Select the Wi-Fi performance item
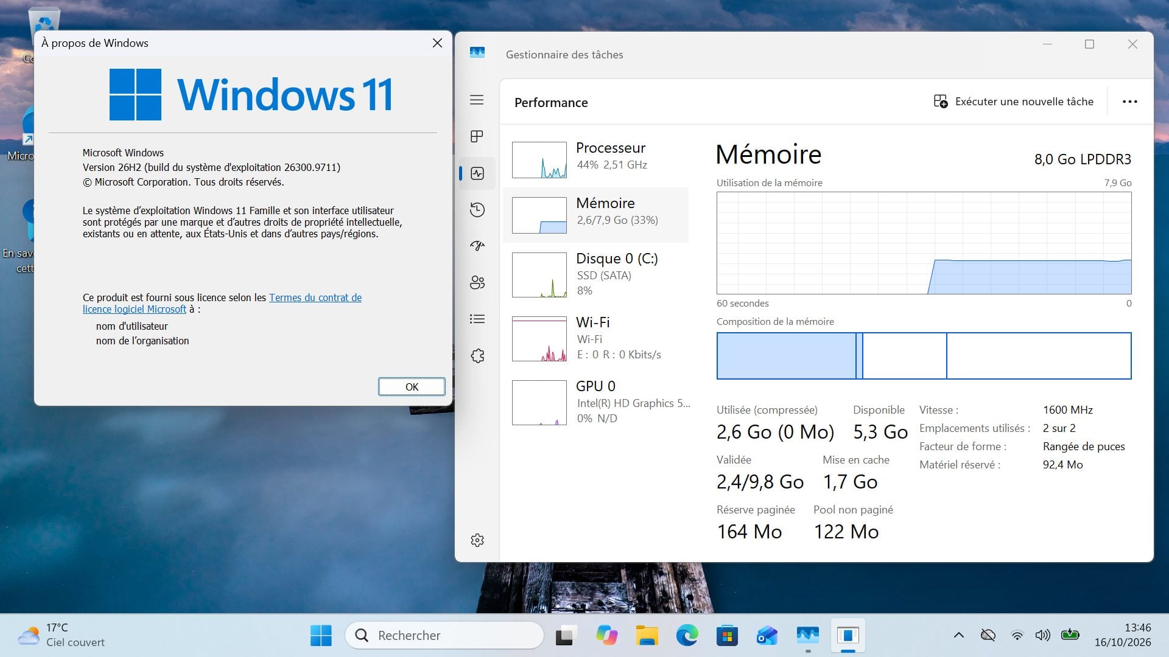The width and height of the screenshot is (1169, 657). (x=596, y=338)
